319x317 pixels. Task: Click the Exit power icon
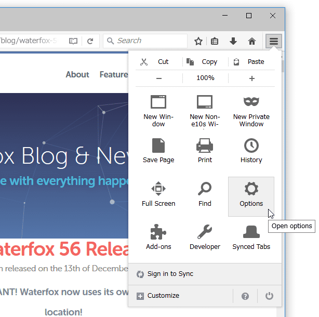click(269, 296)
